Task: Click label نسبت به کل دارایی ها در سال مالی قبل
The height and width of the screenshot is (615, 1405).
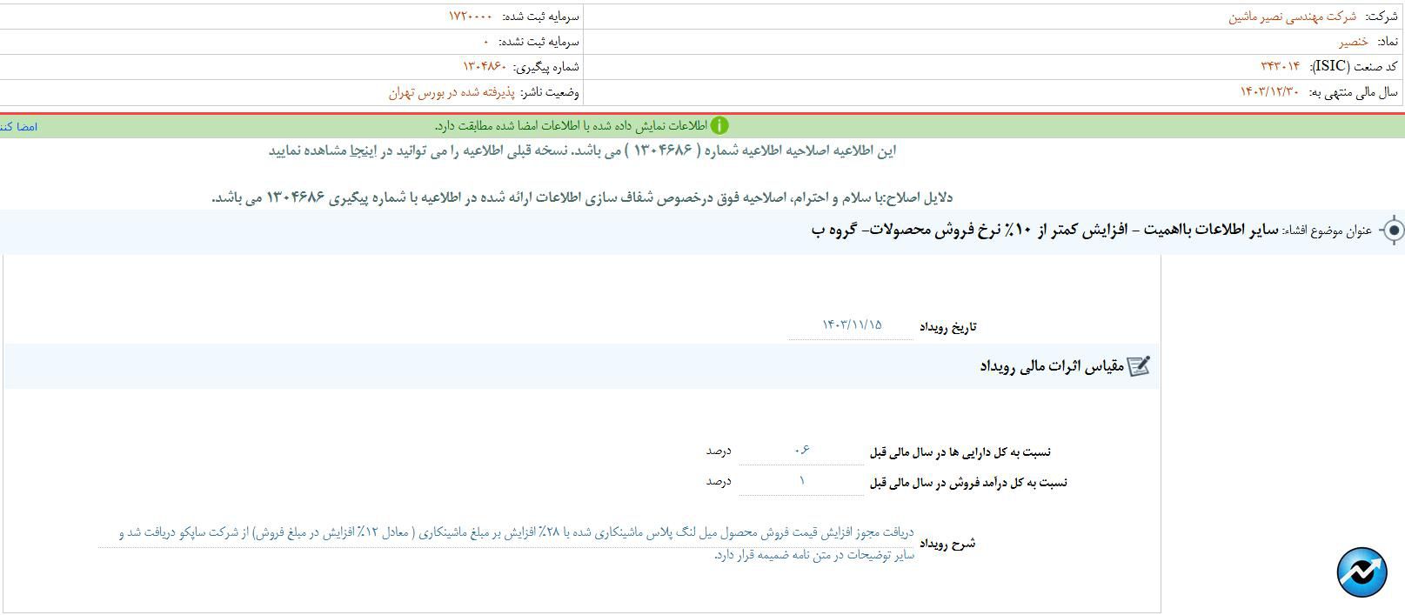Action: tap(960, 451)
